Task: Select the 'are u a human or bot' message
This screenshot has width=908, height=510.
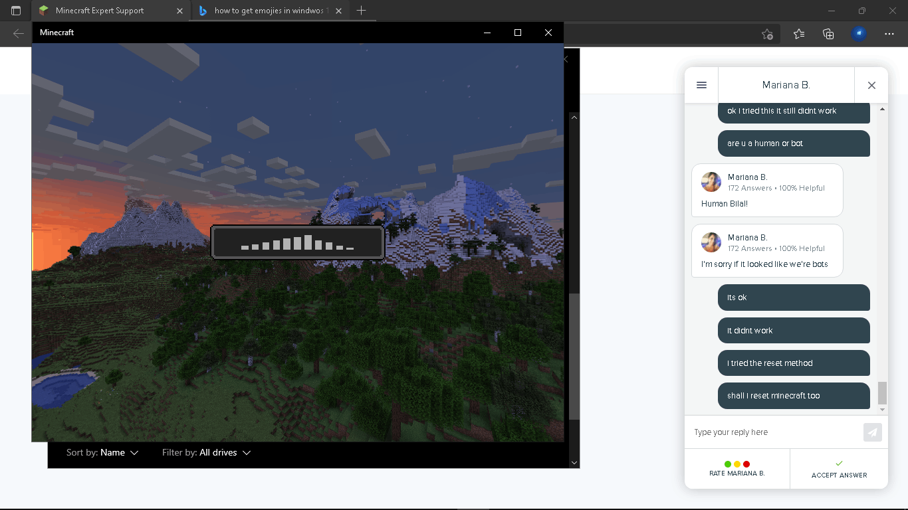Action: pos(794,143)
